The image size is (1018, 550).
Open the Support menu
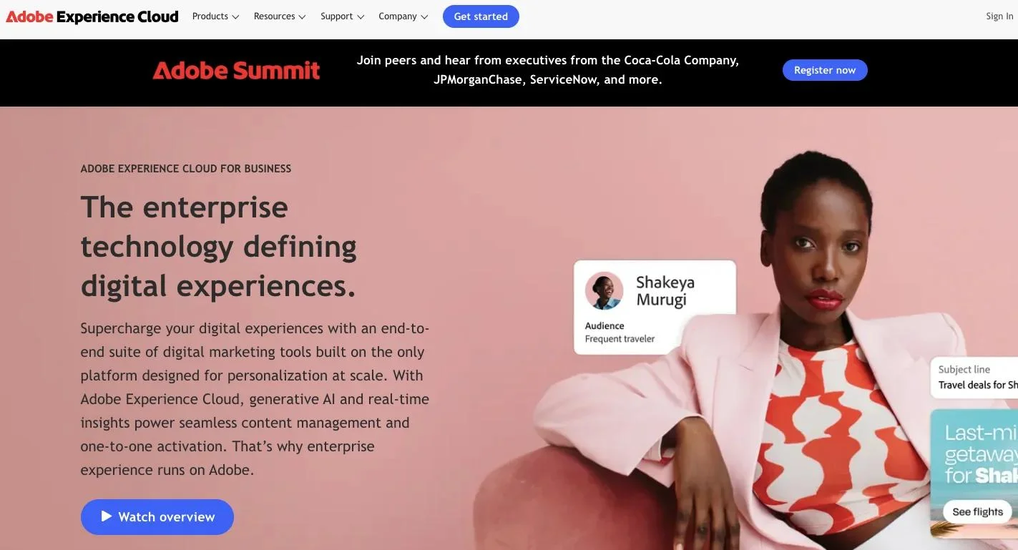point(343,16)
